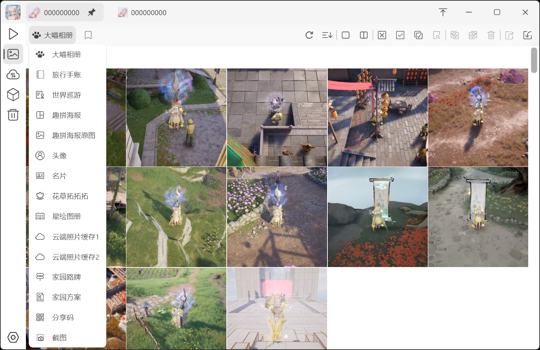Choose 星绘图册 from the list
540x350 pixels.
67,216
